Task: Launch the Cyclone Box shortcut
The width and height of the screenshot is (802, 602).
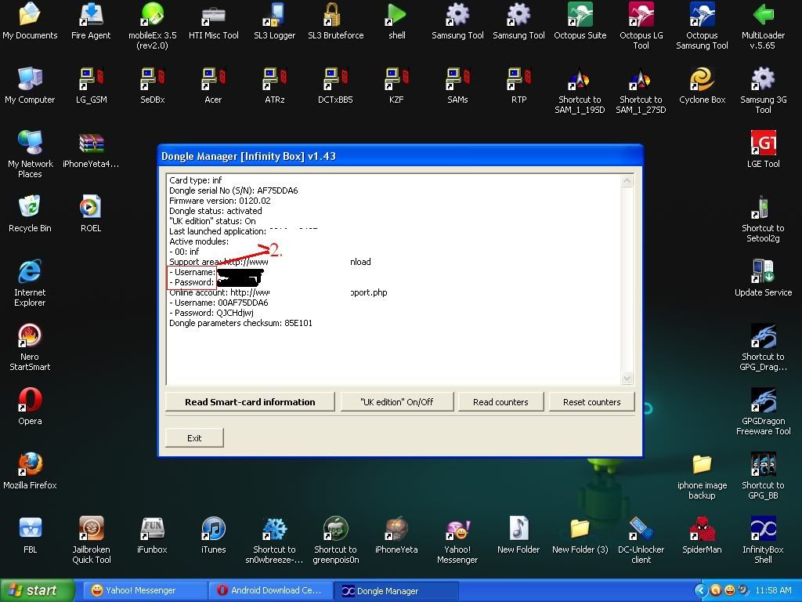Action: click(702, 85)
